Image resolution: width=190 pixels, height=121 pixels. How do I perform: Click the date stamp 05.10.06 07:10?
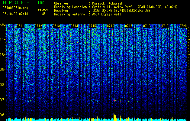point(15,14)
